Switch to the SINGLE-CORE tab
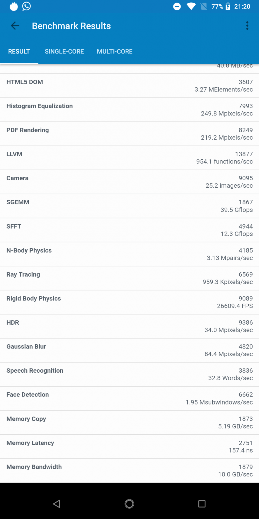 (x=64, y=51)
